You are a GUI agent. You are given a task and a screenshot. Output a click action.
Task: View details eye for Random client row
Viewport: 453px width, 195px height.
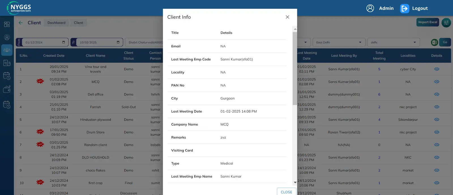[437, 145]
